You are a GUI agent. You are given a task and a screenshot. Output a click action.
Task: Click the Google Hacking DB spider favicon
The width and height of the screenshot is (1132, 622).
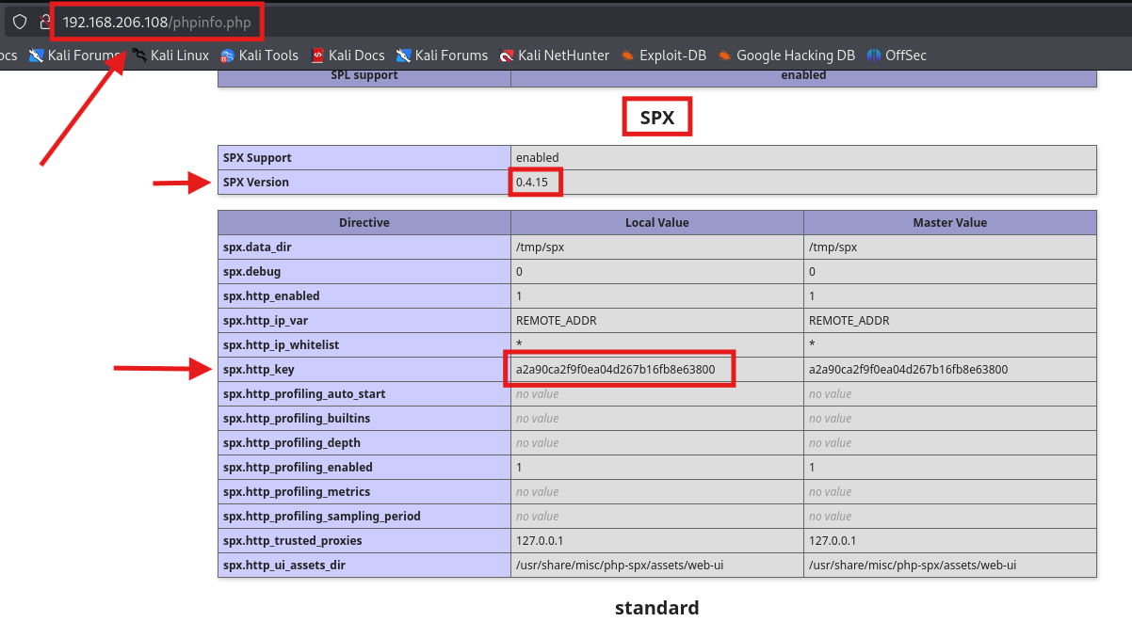coord(723,56)
